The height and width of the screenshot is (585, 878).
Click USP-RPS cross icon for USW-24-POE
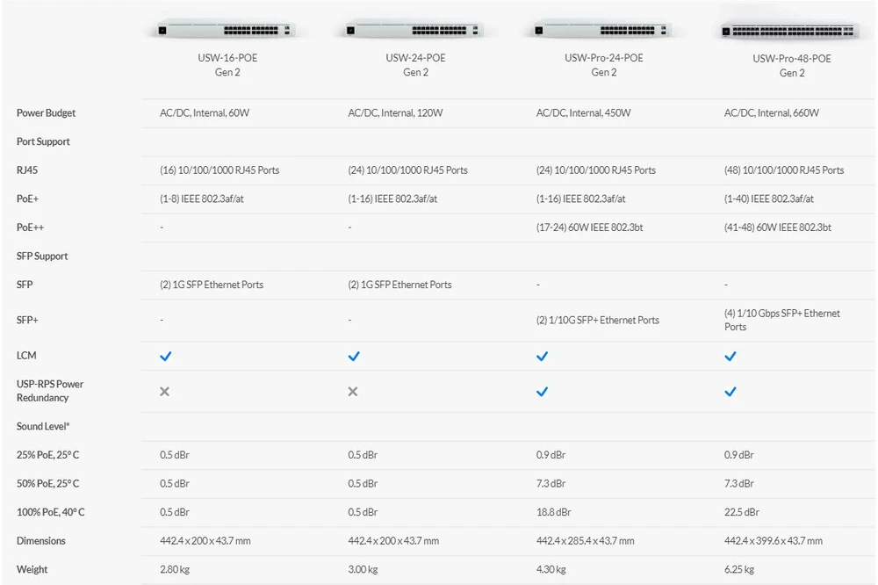[353, 391]
